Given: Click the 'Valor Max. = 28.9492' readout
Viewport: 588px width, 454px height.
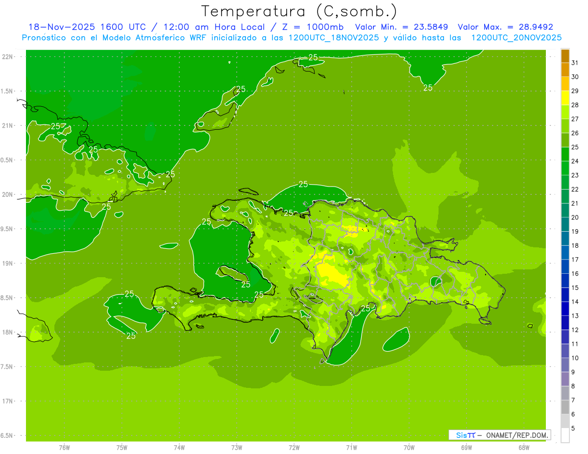Looking at the screenshot, I should [x=506, y=27].
